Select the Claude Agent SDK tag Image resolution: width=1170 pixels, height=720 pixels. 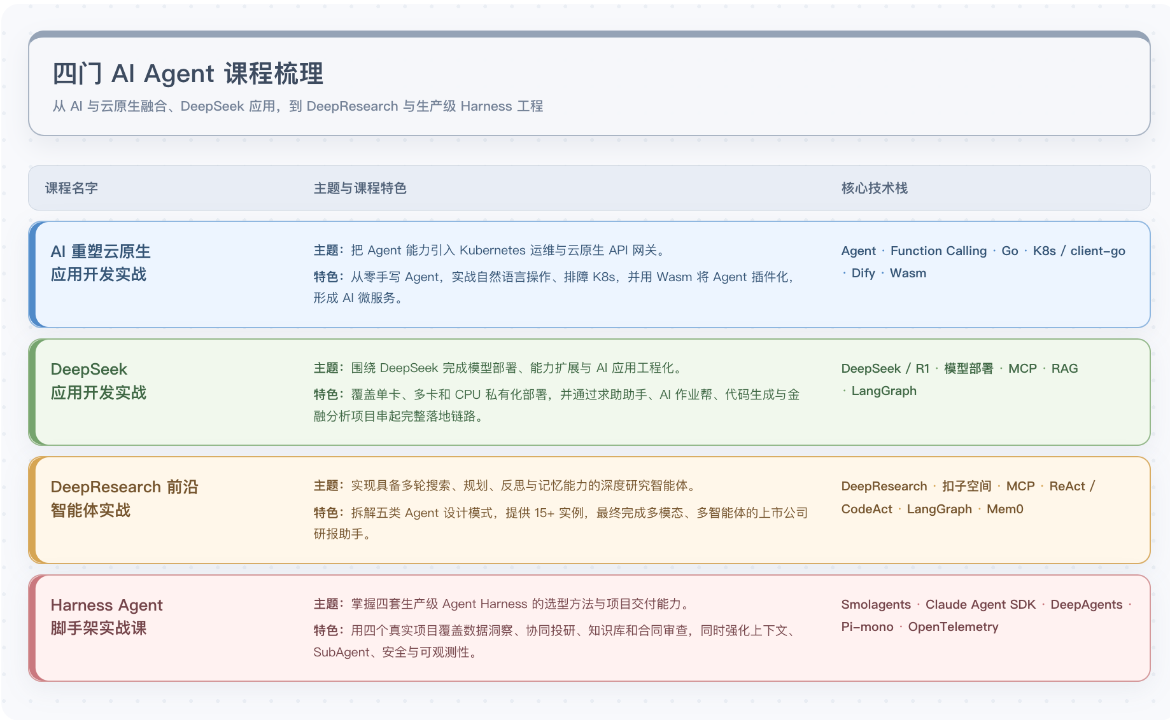[980, 604]
